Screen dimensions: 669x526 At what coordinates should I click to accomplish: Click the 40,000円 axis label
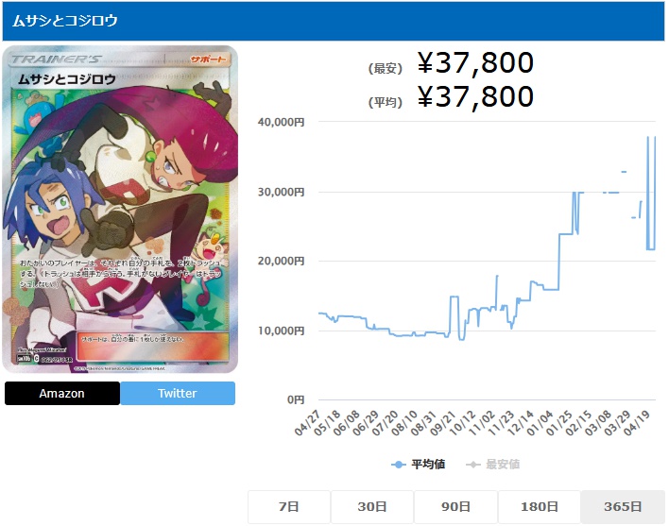282,123
